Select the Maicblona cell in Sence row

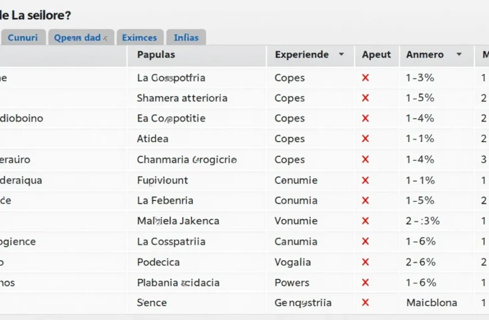(431, 303)
